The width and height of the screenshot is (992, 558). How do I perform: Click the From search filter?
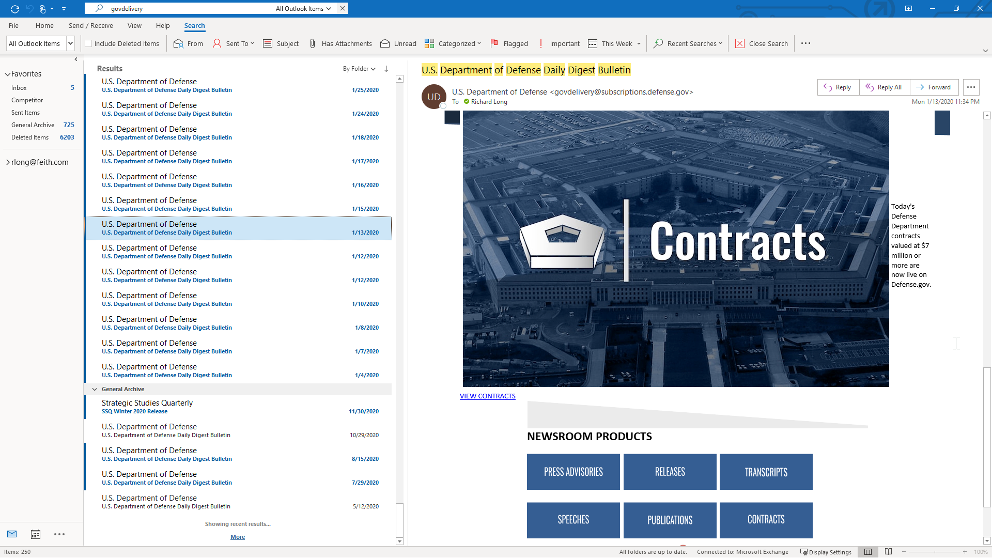(x=188, y=43)
